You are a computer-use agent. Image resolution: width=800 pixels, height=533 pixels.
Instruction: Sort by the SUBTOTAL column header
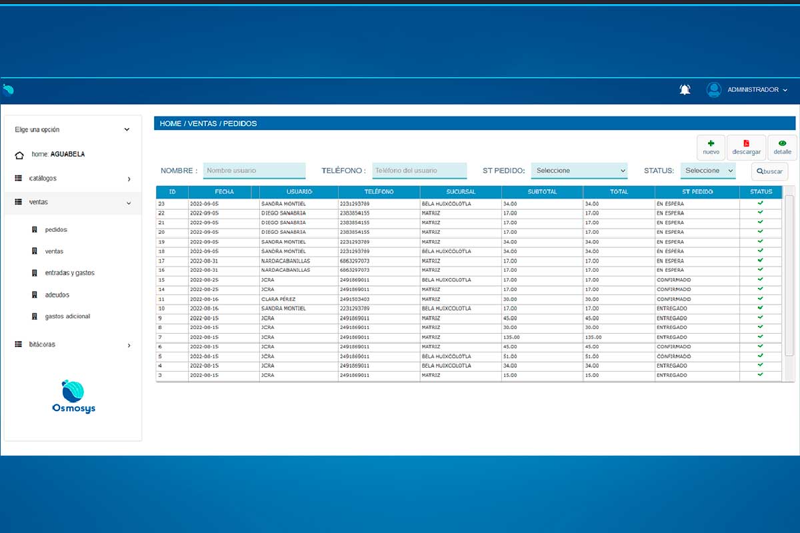pos(542,192)
